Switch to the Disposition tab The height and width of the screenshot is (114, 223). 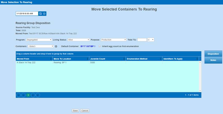coord(213,54)
